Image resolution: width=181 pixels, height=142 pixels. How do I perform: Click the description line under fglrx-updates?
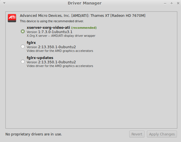60,66
